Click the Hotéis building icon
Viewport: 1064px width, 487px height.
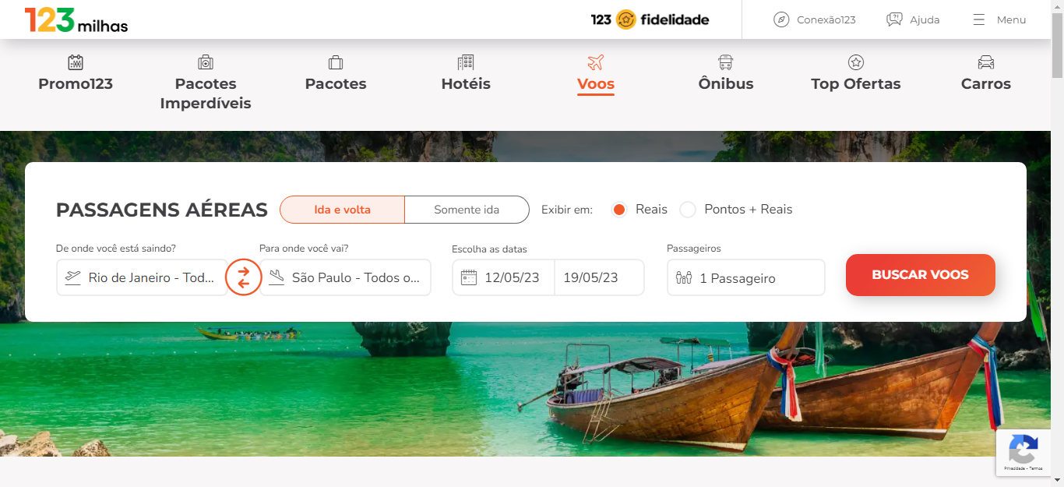466,62
